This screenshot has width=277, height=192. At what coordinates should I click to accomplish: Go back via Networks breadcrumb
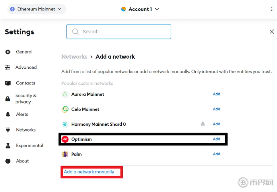(74, 57)
